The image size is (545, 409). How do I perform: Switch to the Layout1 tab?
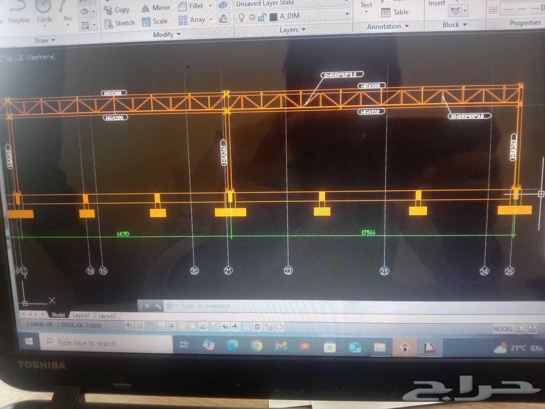click(81, 316)
